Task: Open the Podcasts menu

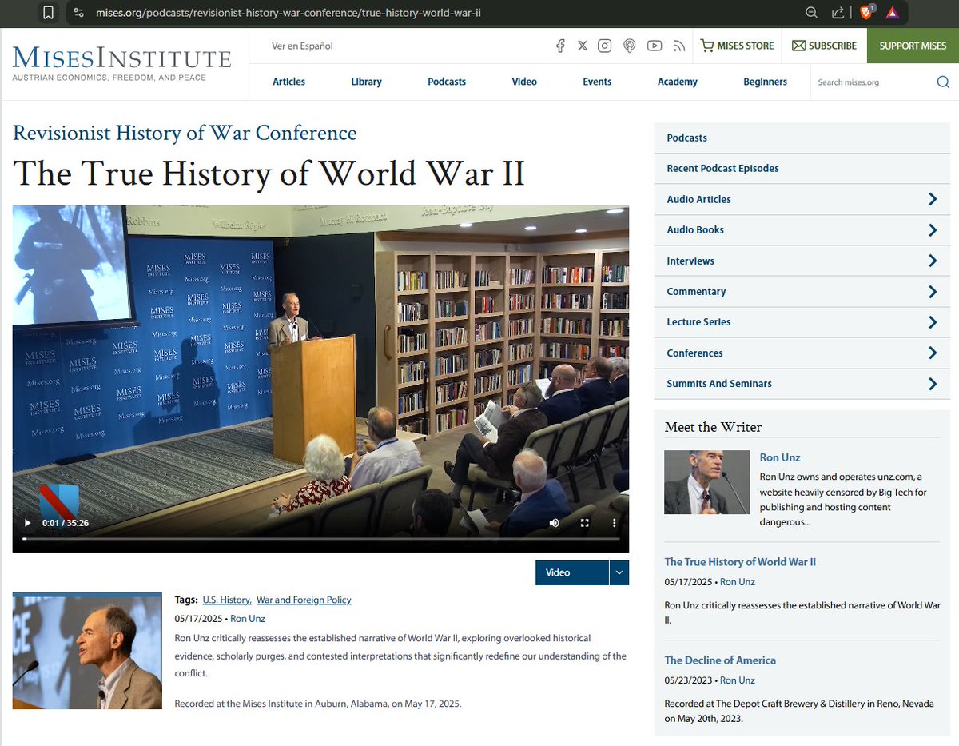Action: point(447,82)
